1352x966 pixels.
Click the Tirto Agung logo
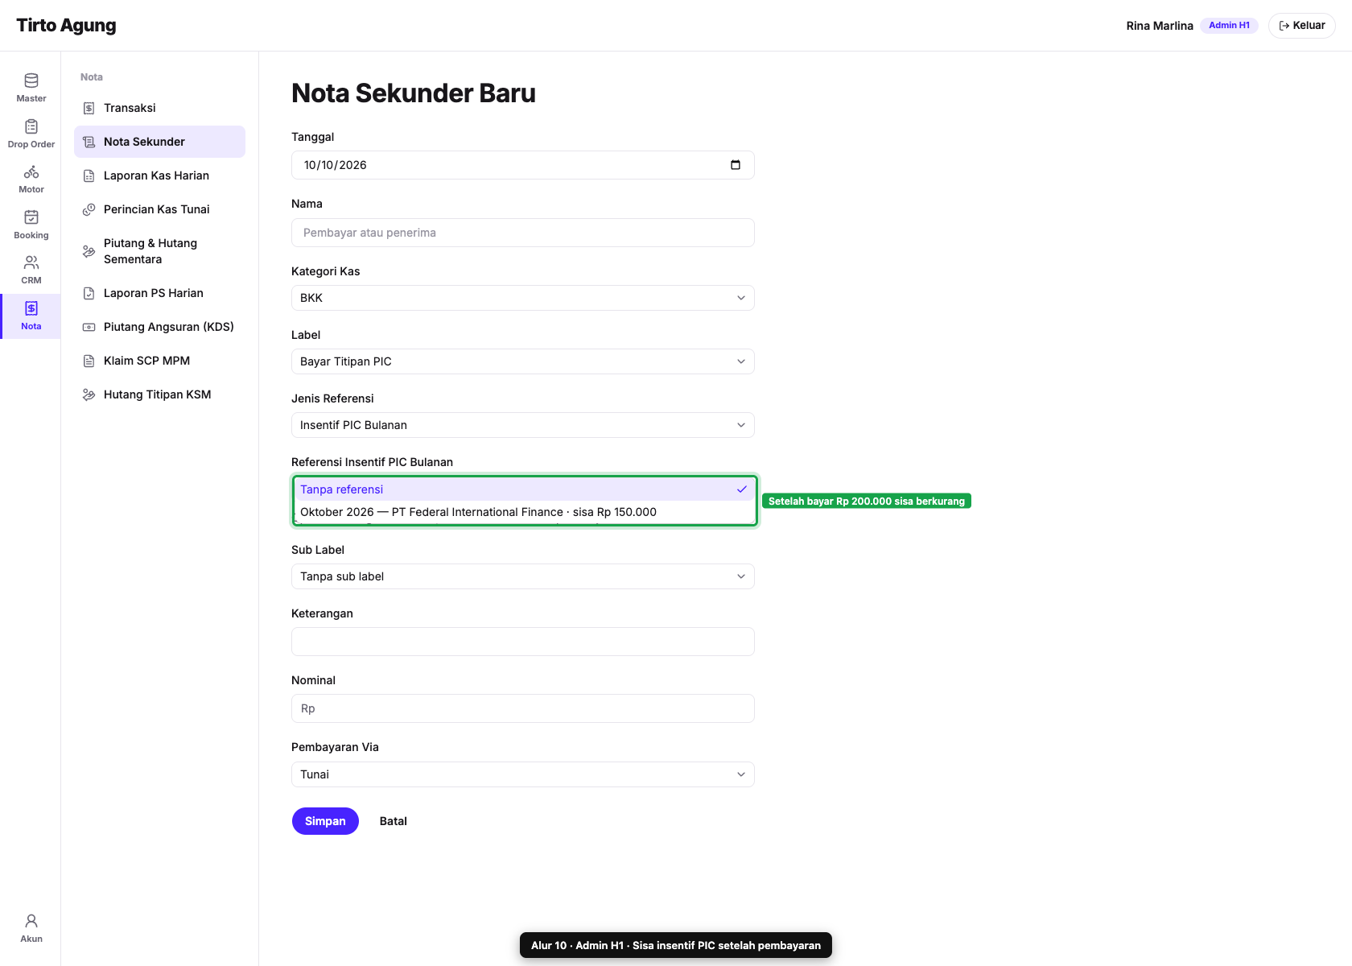click(66, 26)
